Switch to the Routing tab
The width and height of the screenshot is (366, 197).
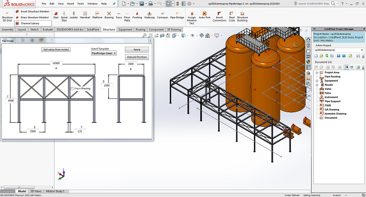coord(140,29)
